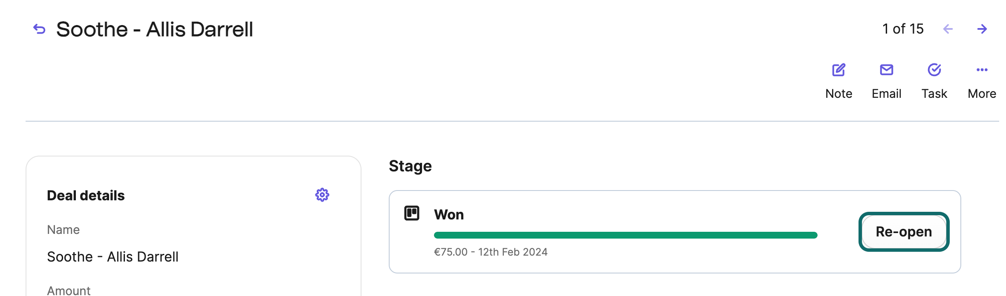This screenshot has height=296, width=1006.
Task: Click the Won stage label
Action: click(449, 215)
